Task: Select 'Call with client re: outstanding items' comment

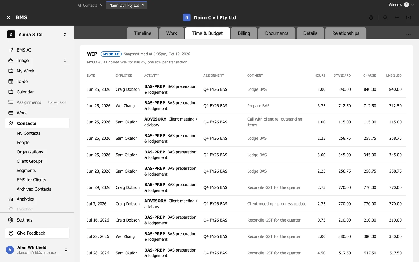Action: pos(275,122)
